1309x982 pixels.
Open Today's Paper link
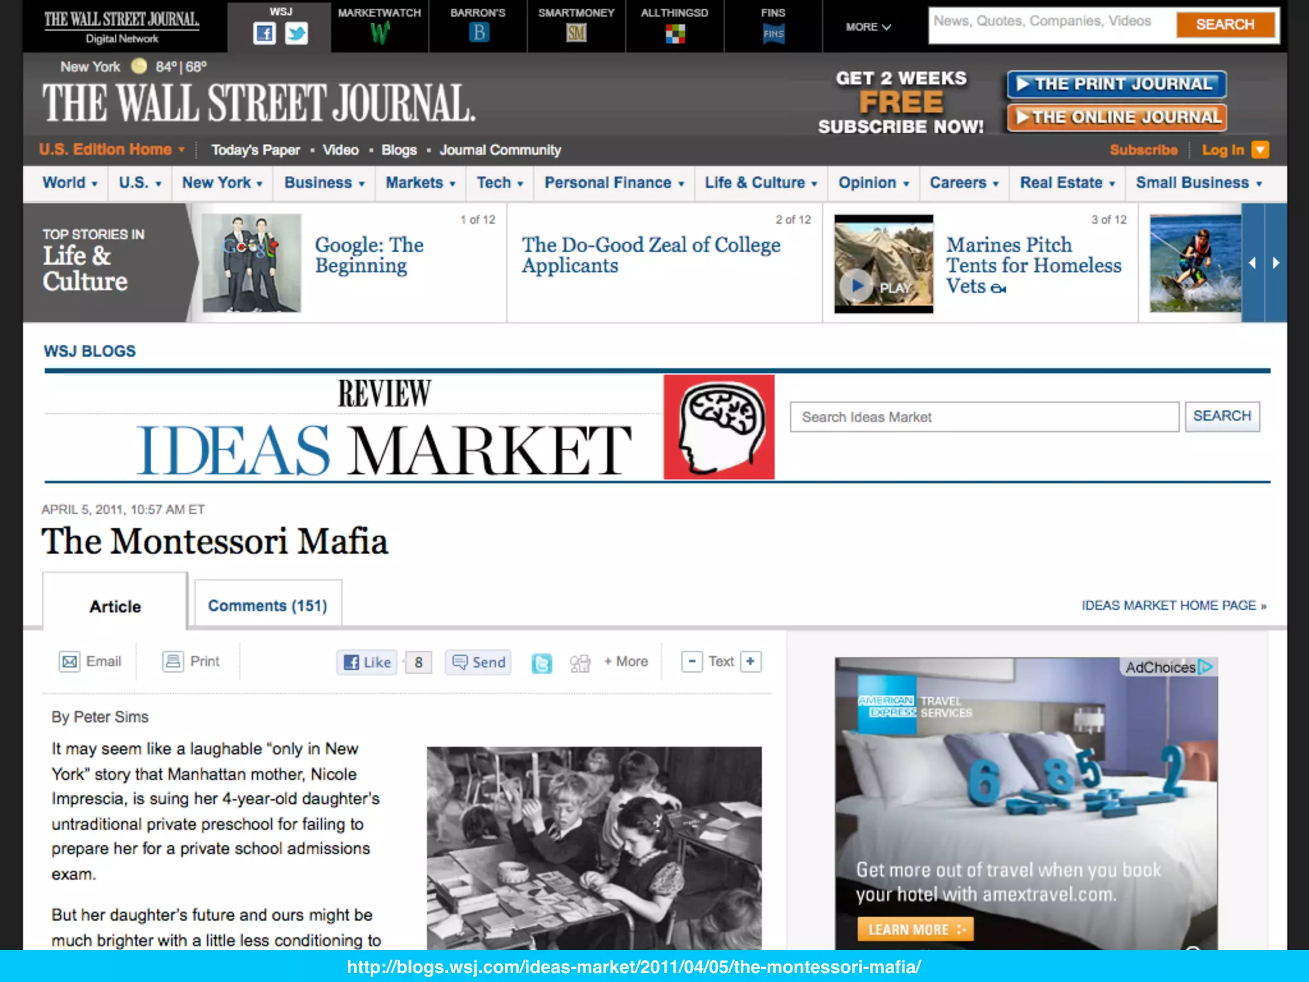pos(256,150)
